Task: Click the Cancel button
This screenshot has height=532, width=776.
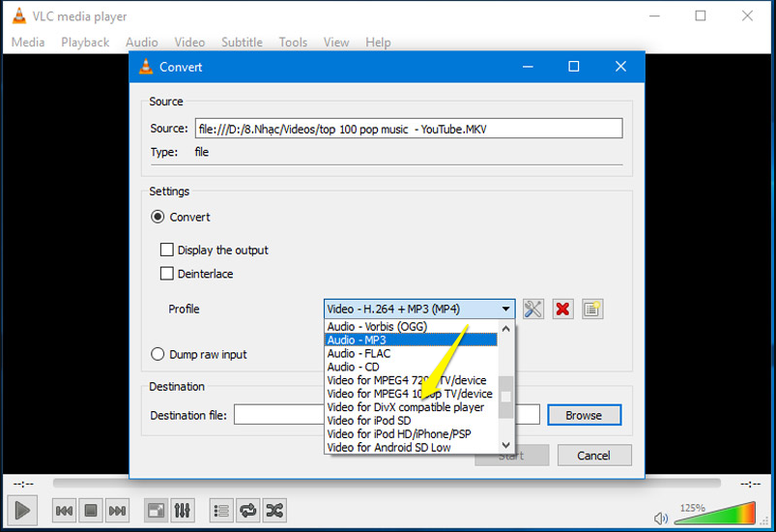Action: [594, 456]
